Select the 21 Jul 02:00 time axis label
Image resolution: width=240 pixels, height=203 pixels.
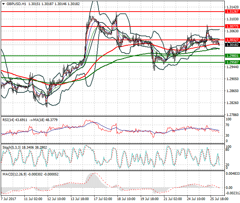[173, 199]
